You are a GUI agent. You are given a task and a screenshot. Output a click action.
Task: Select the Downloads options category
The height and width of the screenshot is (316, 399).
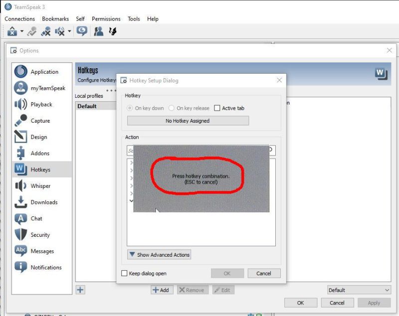42,202
